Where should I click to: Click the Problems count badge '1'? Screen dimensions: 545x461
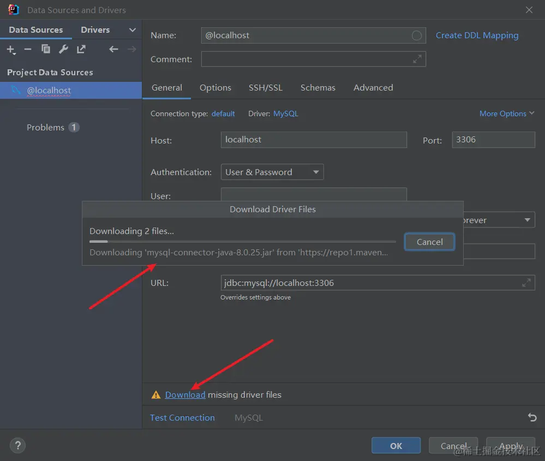tap(74, 127)
